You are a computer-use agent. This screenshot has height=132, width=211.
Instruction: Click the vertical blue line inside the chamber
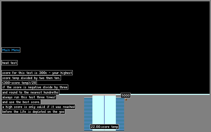click(104, 110)
